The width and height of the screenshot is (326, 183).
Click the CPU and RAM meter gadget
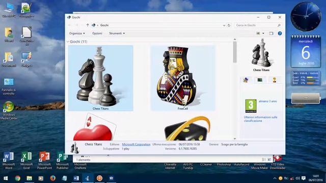tap(306, 78)
